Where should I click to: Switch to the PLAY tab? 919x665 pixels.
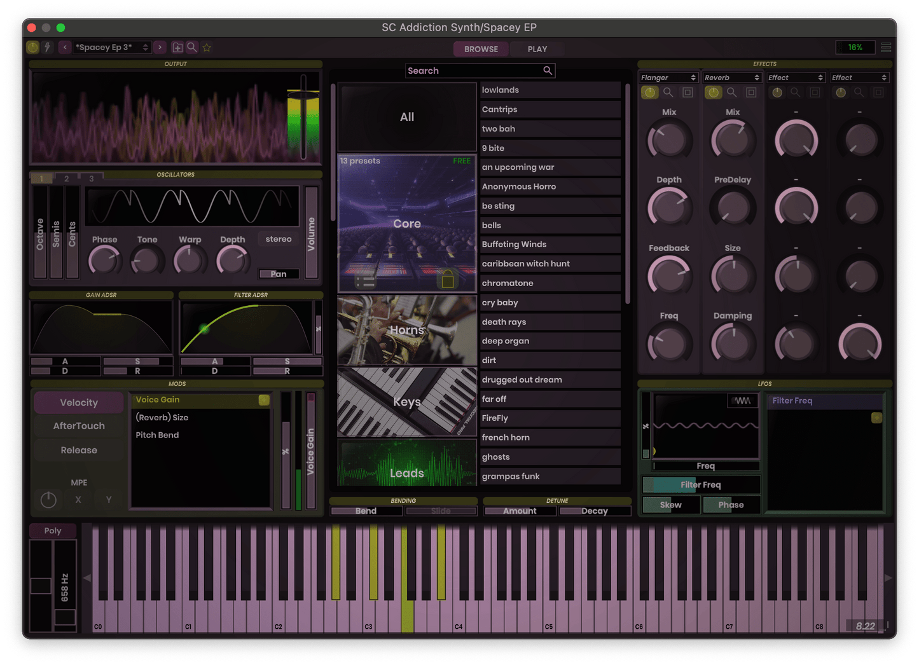tap(536, 49)
